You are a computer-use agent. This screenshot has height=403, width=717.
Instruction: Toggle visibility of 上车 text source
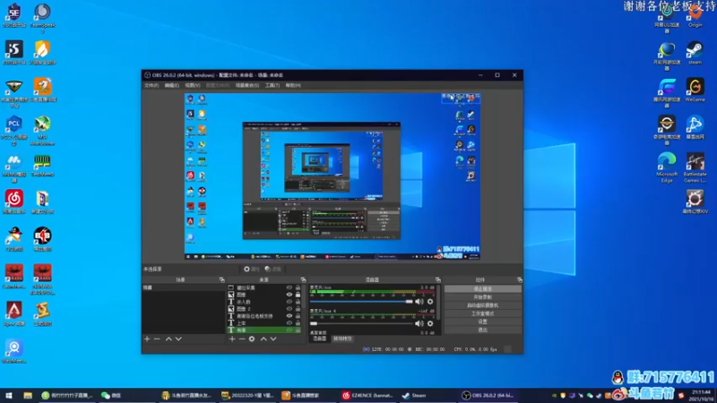coord(289,323)
